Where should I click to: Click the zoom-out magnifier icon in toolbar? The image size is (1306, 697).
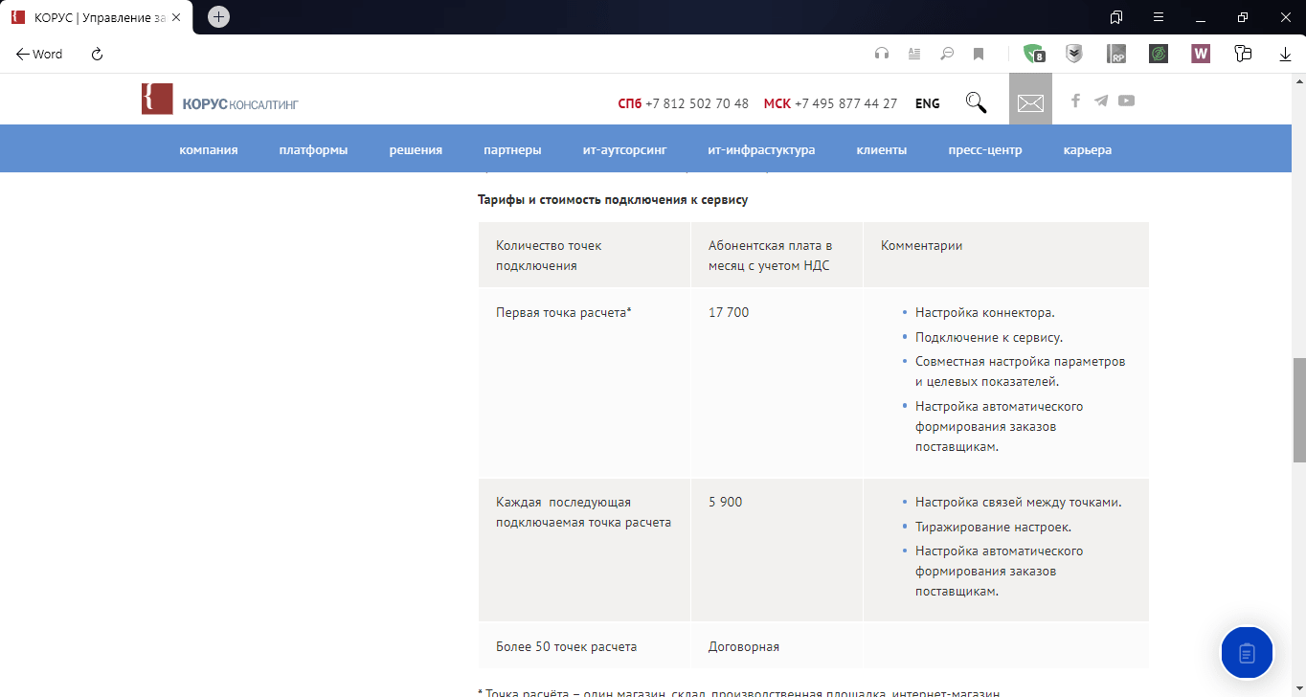coord(947,54)
